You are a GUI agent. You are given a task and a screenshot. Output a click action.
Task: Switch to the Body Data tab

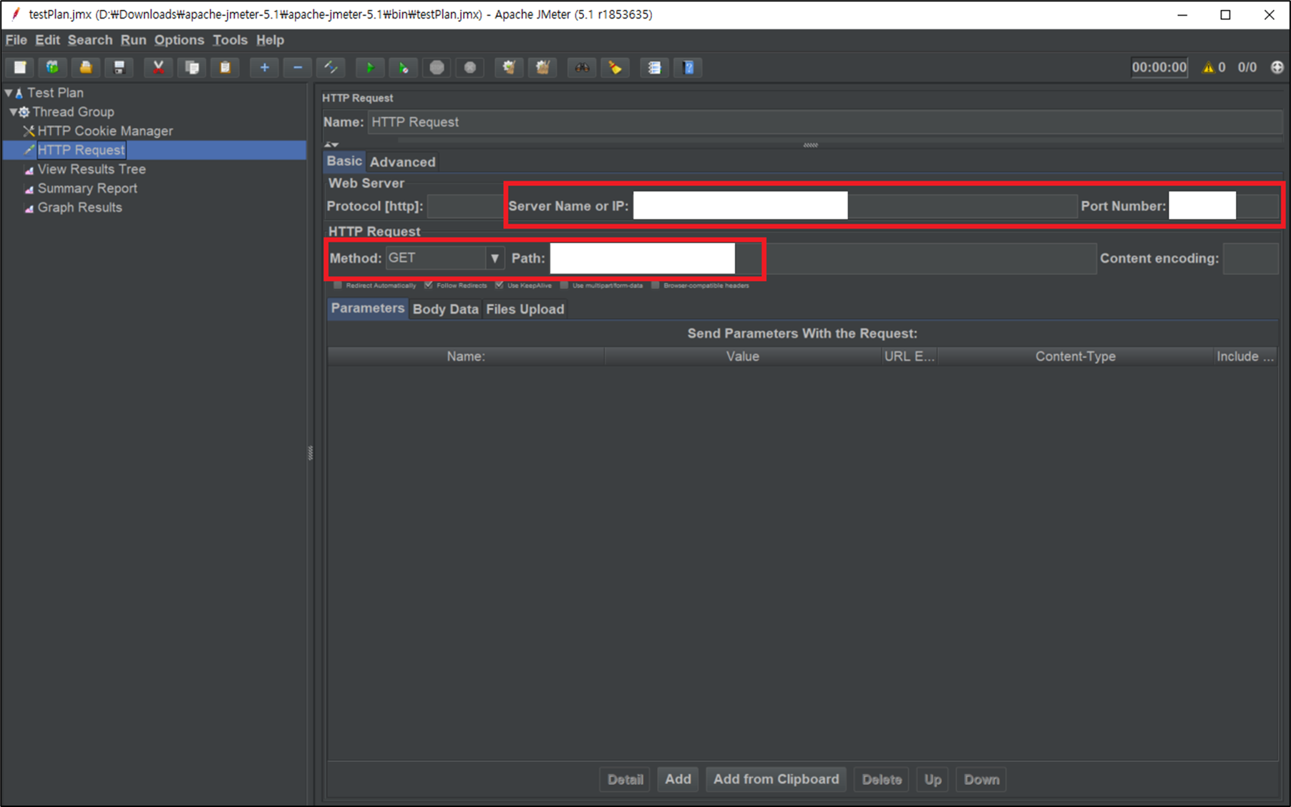click(445, 309)
